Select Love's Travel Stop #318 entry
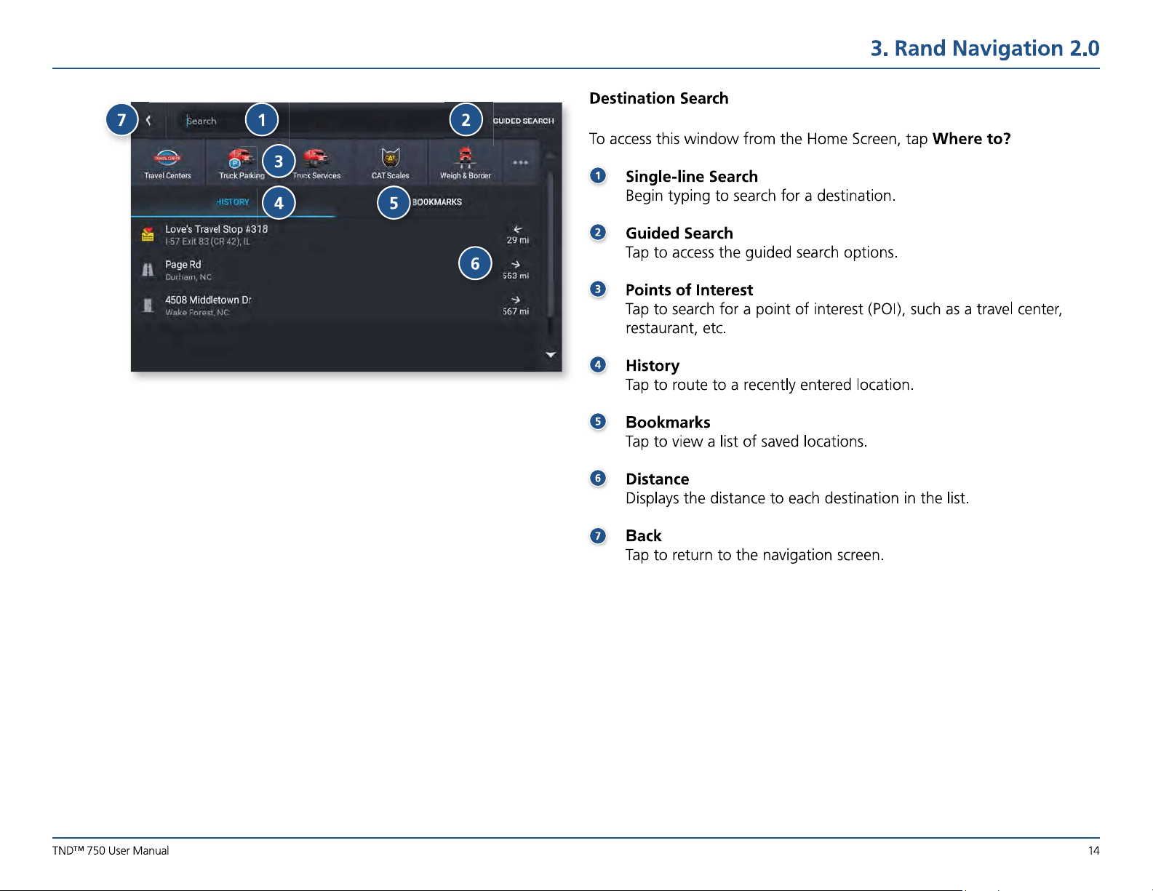Viewport: 1153px width, 891px height. point(336,234)
